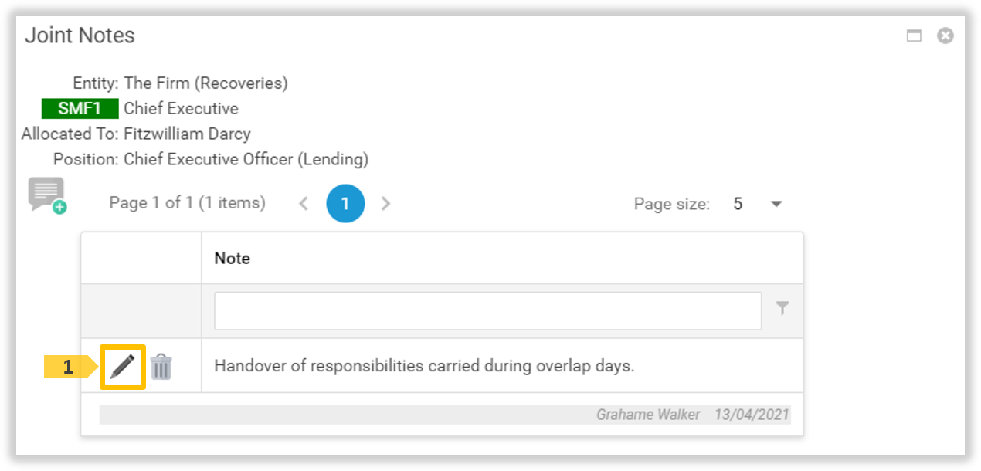
Task: Delete the note using trash icon
Action: click(161, 367)
